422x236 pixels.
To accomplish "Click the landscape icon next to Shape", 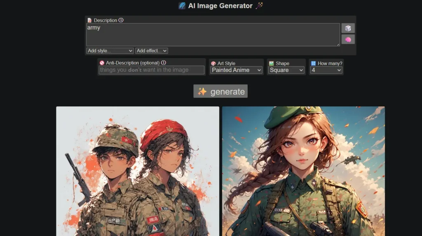I will [271, 63].
